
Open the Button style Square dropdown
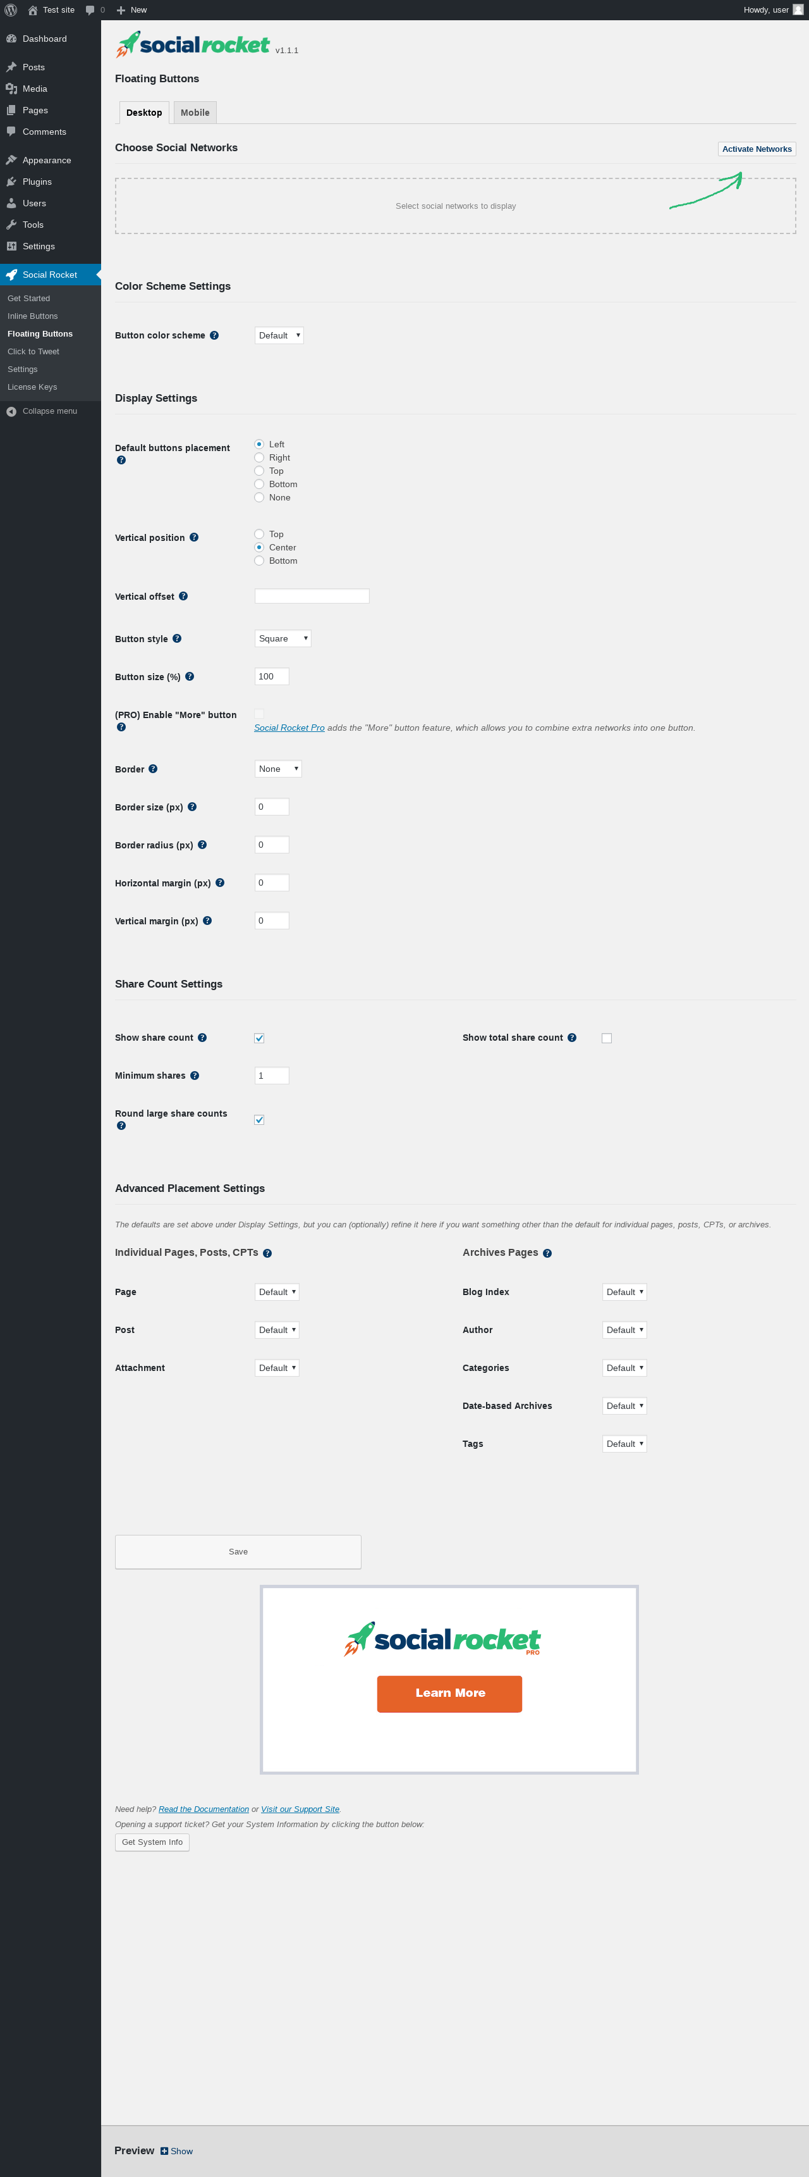pyautogui.click(x=283, y=639)
